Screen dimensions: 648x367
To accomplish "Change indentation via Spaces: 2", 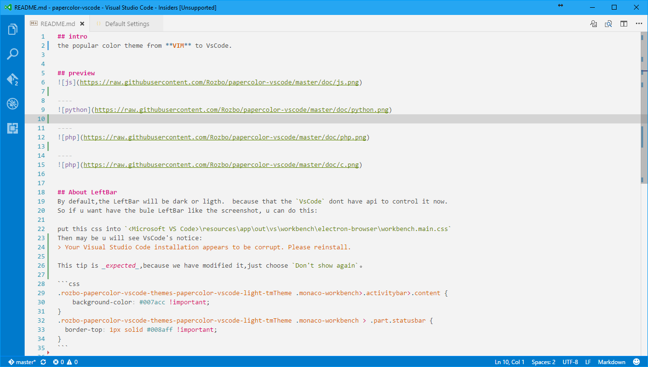I will tap(544, 362).
